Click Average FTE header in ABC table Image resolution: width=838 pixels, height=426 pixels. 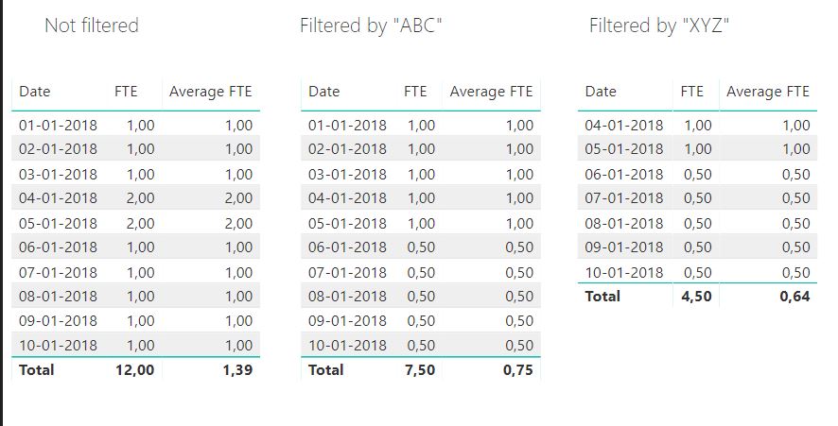tap(491, 92)
